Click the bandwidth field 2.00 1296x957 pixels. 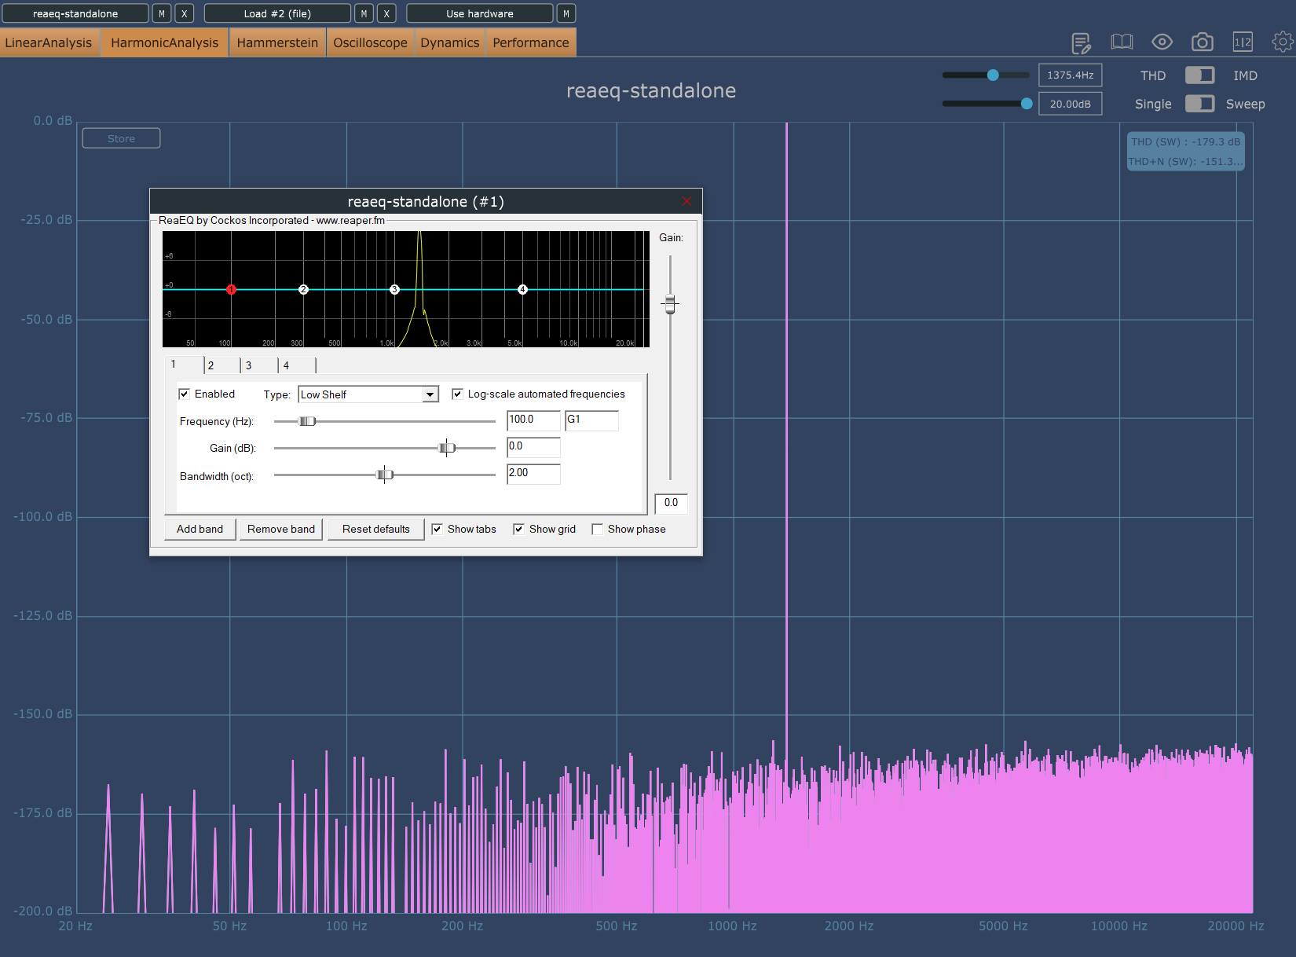coord(533,474)
